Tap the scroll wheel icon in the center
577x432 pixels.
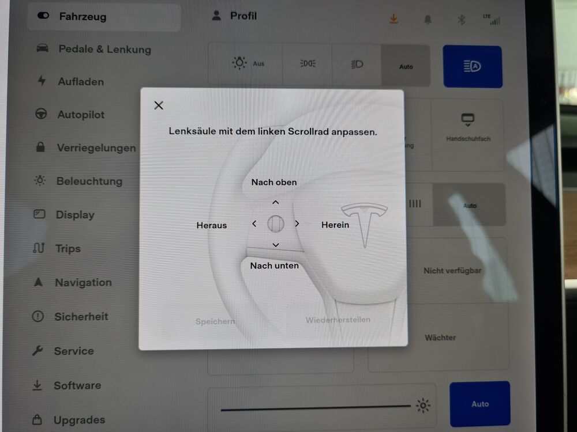point(275,223)
